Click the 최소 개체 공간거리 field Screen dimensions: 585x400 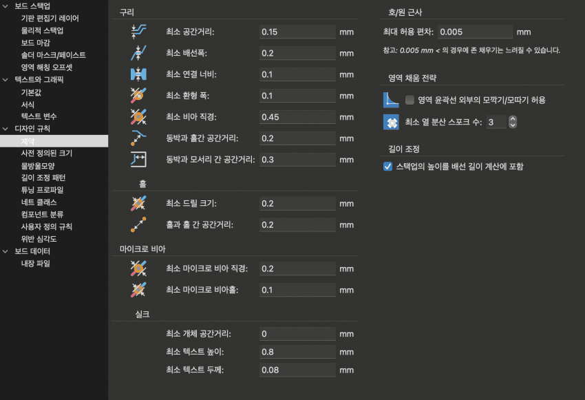tap(297, 334)
